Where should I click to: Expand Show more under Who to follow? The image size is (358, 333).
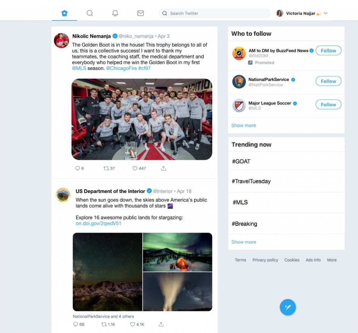point(244,125)
